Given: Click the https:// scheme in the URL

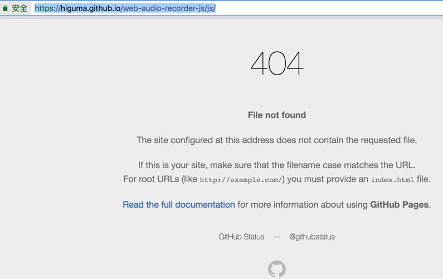Looking at the screenshot, I should (47, 8).
